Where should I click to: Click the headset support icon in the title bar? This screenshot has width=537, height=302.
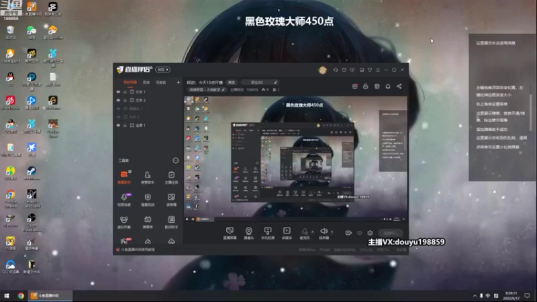point(336,70)
